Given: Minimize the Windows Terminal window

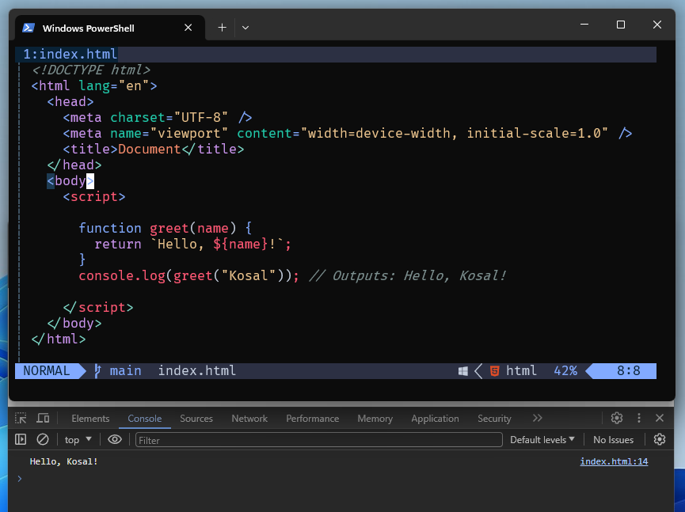Looking at the screenshot, I should pyautogui.click(x=584, y=25).
